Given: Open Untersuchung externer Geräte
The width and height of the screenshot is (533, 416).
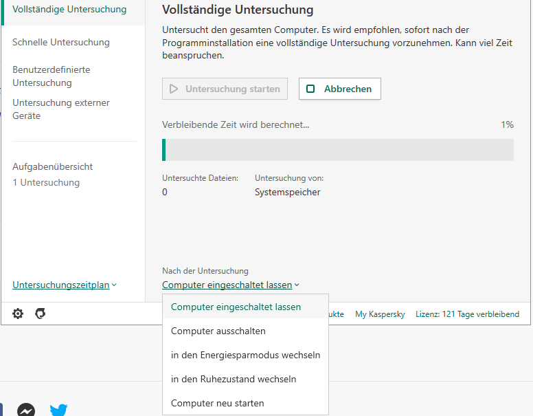Looking at the screenshot, I should tap(61, 109).
